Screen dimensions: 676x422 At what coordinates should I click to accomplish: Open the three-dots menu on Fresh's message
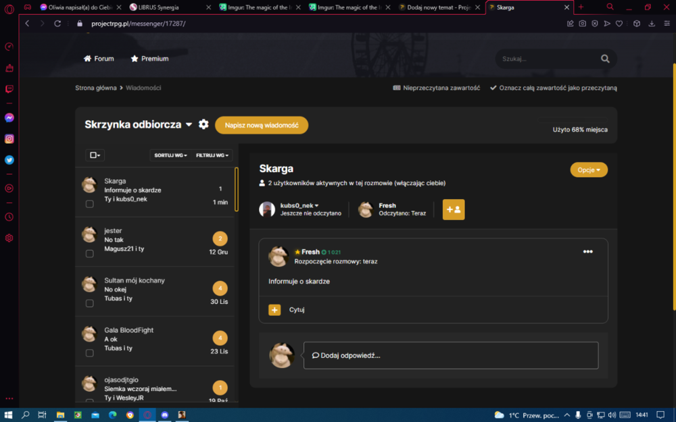(587, 251)
